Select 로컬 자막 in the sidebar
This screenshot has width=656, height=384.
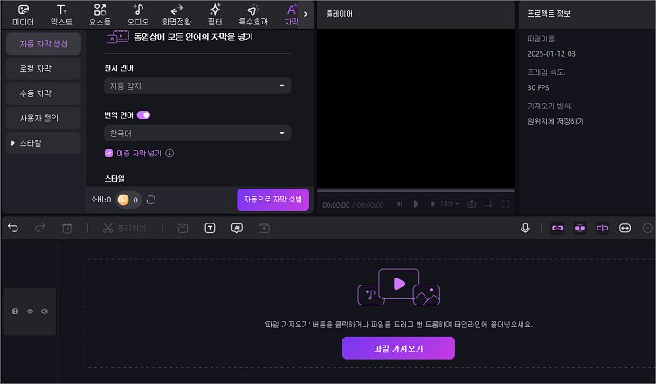43,67
